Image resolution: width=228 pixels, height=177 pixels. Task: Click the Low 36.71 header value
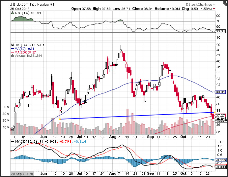(x=122, y=9)
